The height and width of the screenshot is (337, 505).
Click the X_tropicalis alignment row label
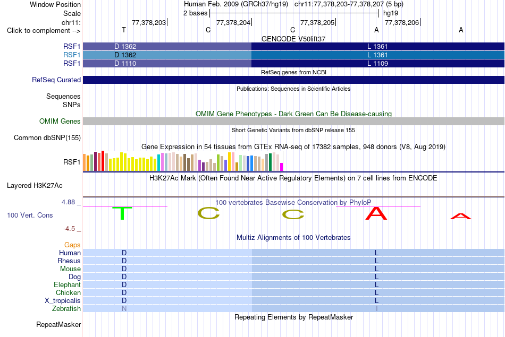coord(63,301)
